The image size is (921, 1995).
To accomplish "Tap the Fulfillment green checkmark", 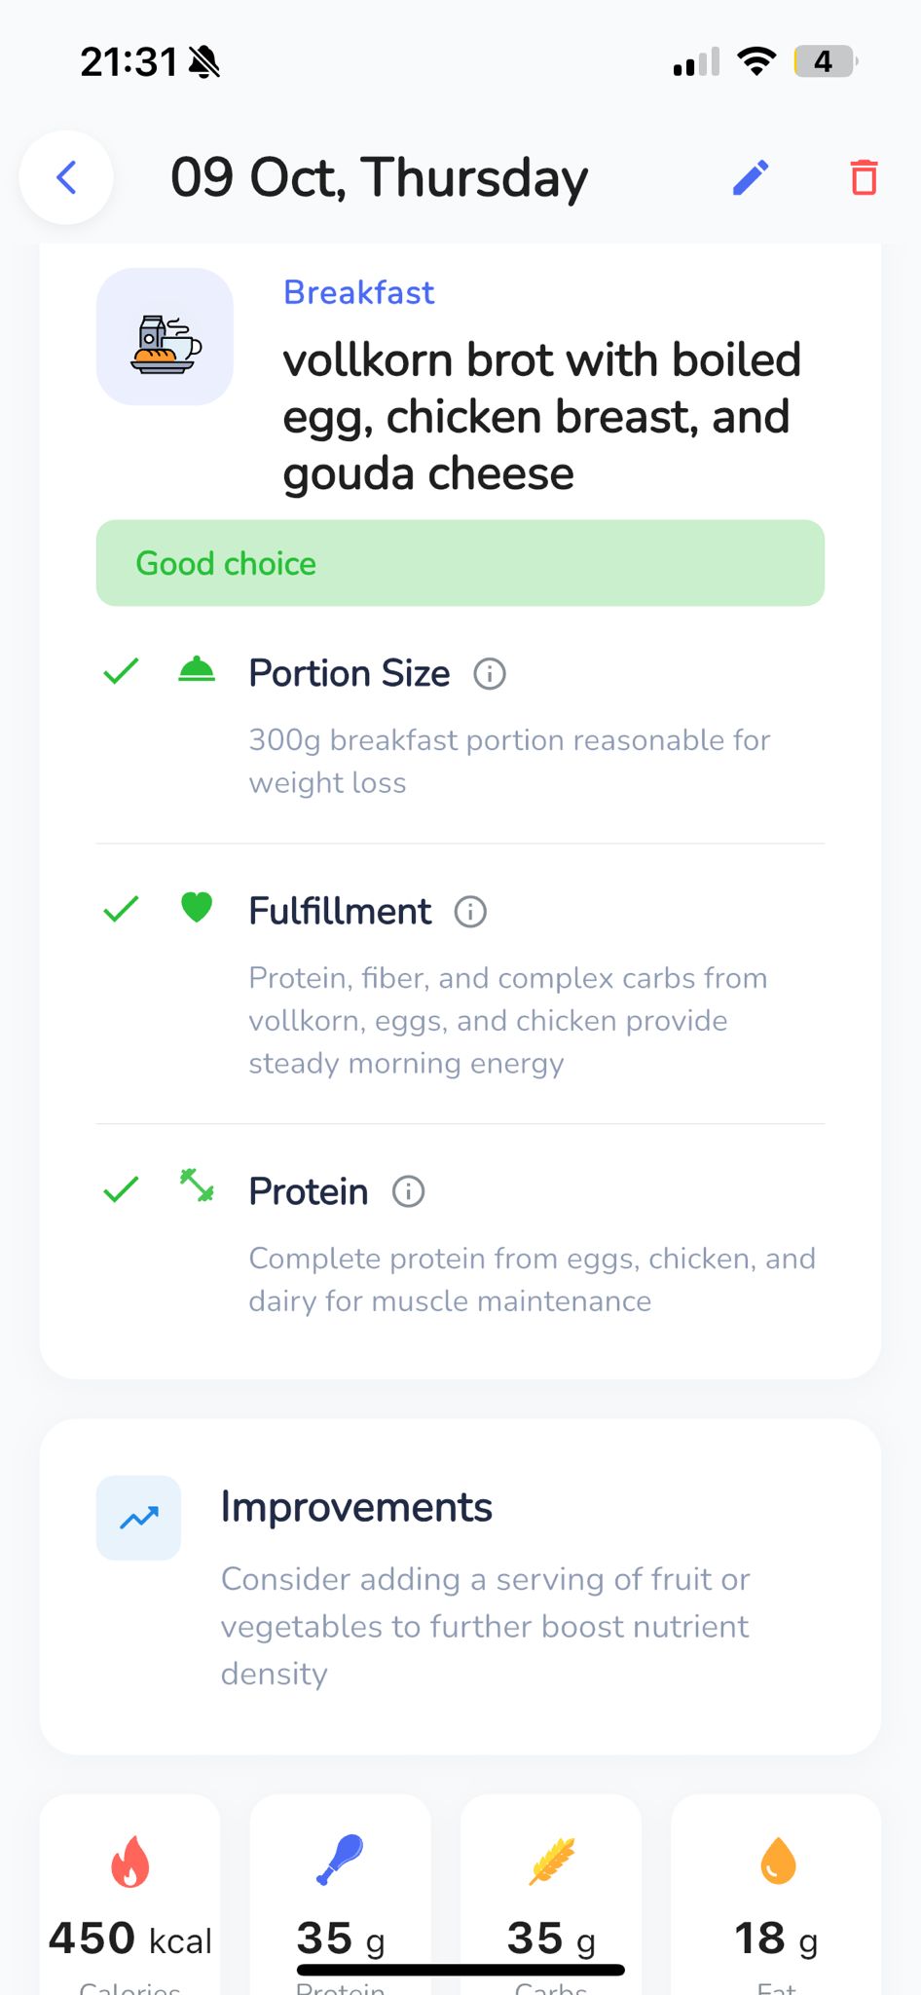I will pos(121,909).
